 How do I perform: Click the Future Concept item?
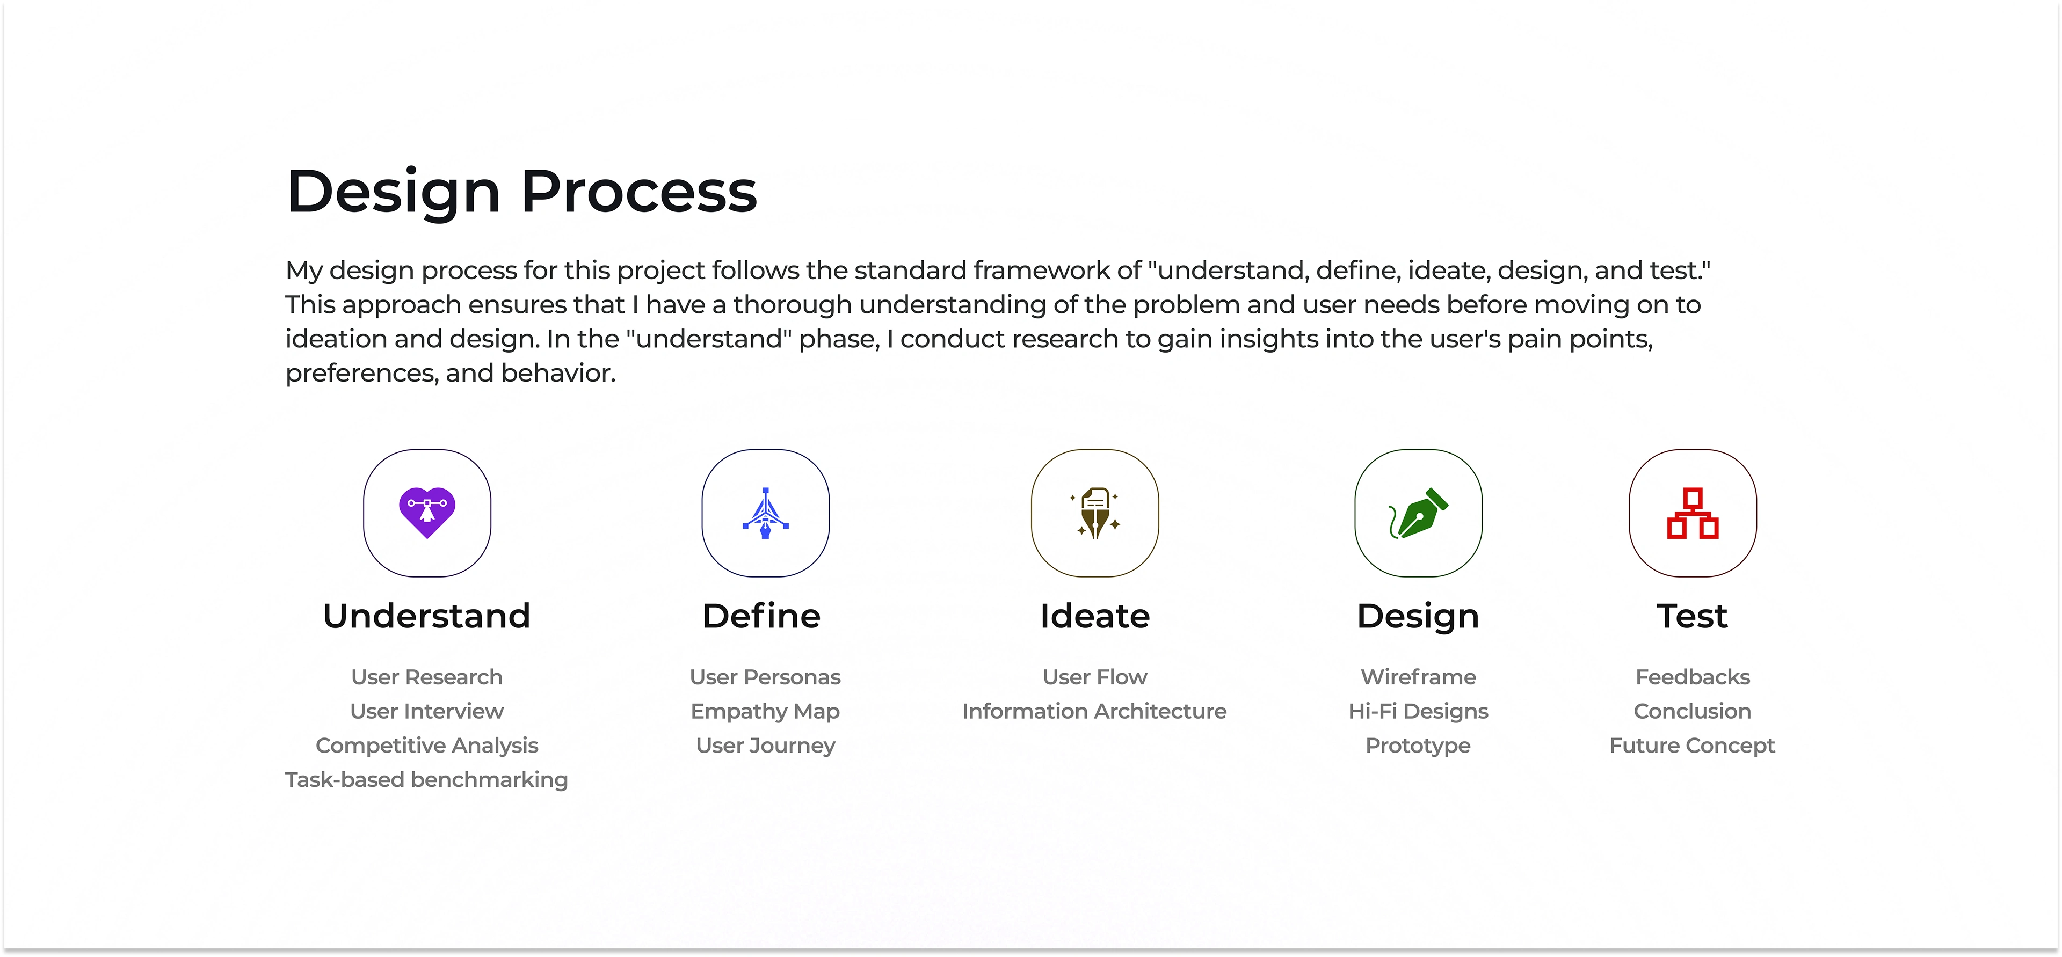pyautogui.click(x=1692, y=746)
